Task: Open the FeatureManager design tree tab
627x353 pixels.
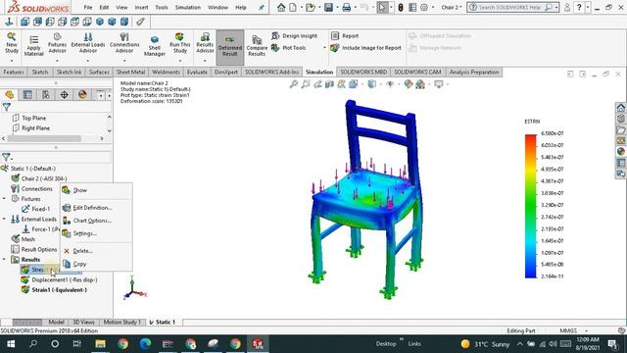Action: point(10,95)
